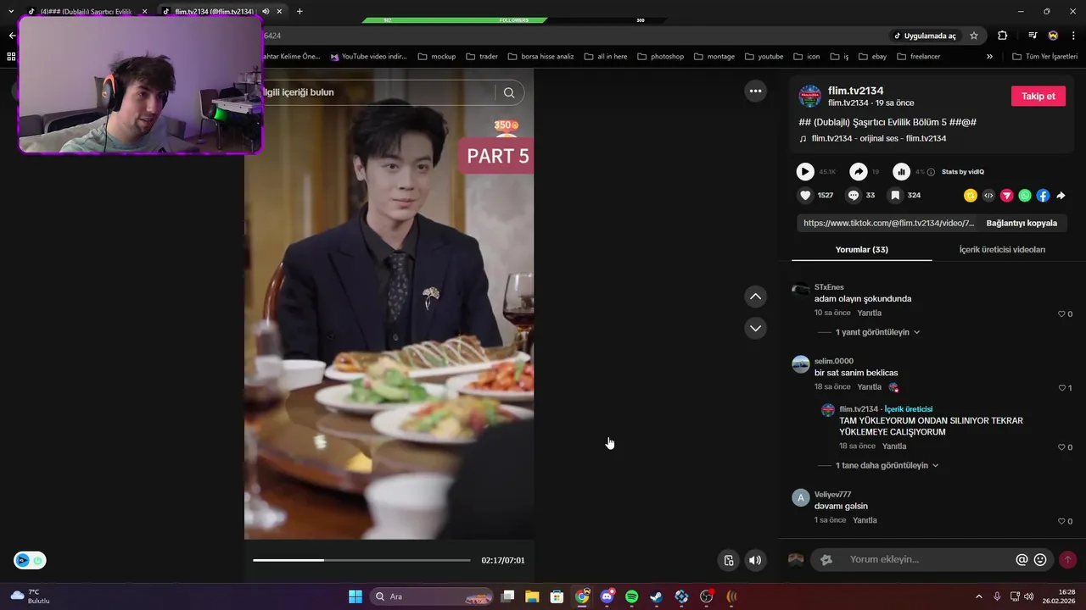Open Steam from the taskbar
1086x610 pixels.
point(657,596)
